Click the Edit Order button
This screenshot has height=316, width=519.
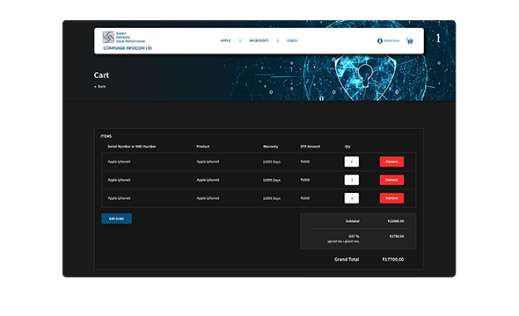coord(116,219)
